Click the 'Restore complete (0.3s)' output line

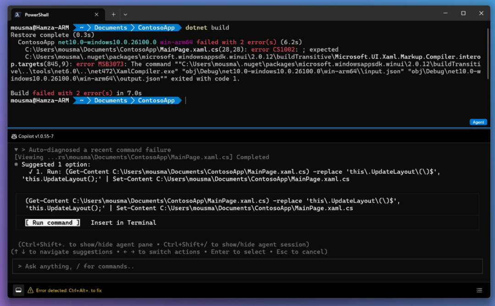coord(52,35)
